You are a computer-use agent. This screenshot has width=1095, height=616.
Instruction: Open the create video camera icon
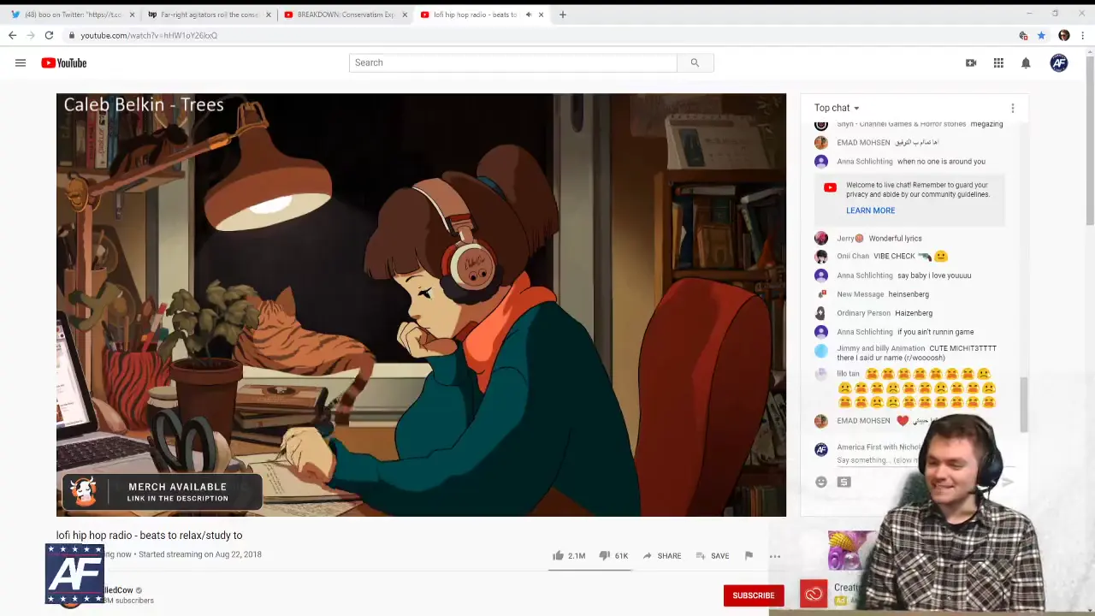click(x=971, y=62)
